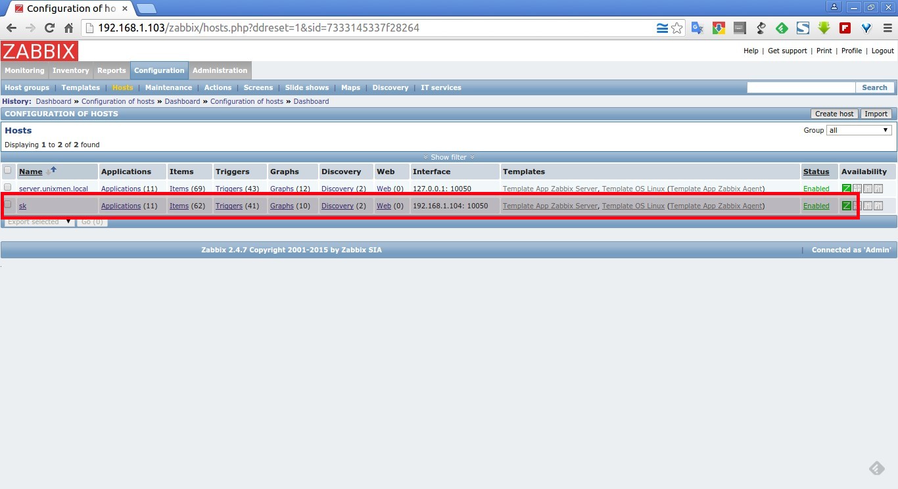Go to the Templates submenu
The height and width of the screenshot is (489, 898).
pos(81,87)
